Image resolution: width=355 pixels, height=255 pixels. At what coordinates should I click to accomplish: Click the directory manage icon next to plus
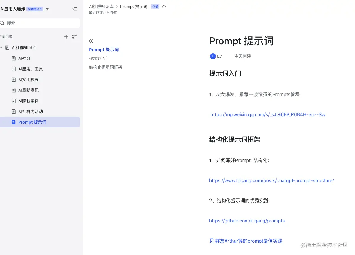click(75, 36)
